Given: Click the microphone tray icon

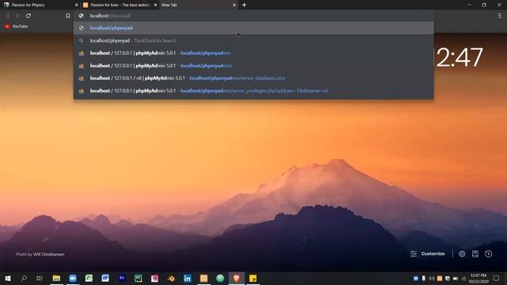Looking at the screenshot, I should click(x=423, y=278).
